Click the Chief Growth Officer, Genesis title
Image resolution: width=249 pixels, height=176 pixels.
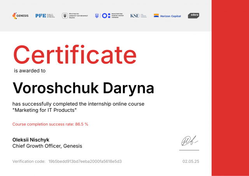47,146
